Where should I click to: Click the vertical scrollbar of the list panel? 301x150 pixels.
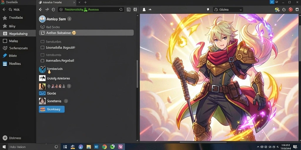point(137,74)
